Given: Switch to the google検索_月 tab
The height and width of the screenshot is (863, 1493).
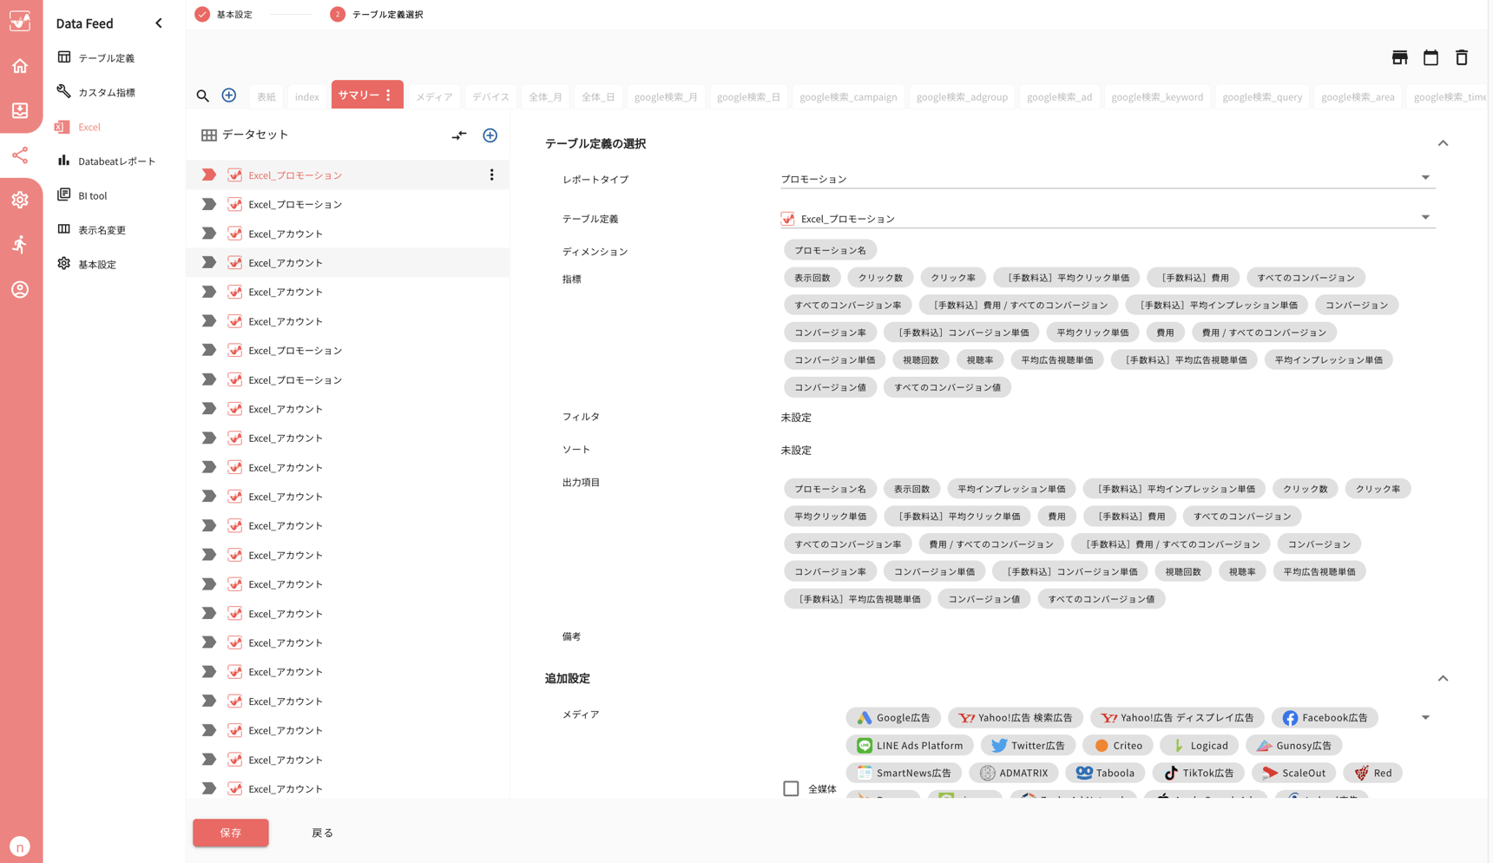Looking at the screenshot, I should (667, 96).
